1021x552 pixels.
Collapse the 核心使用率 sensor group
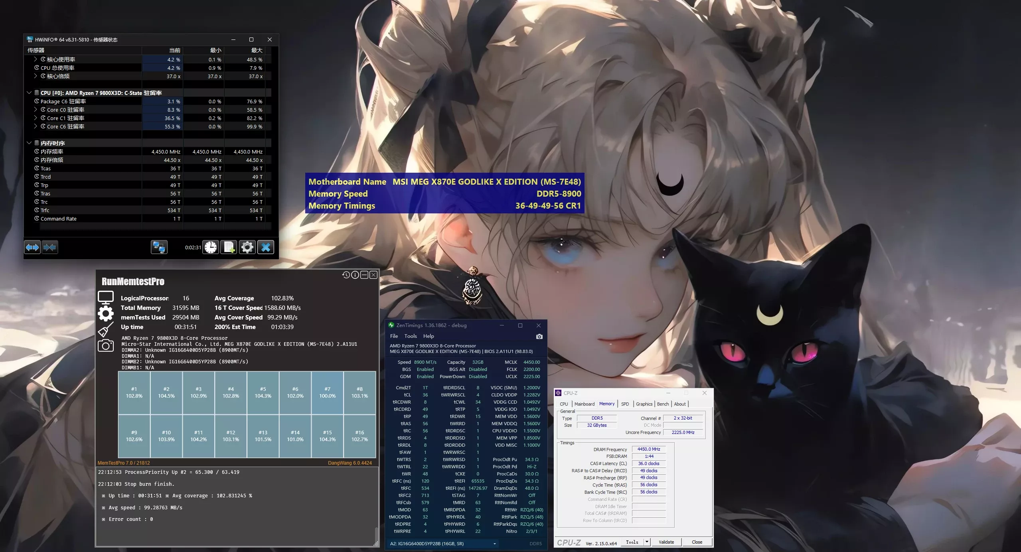36,59
